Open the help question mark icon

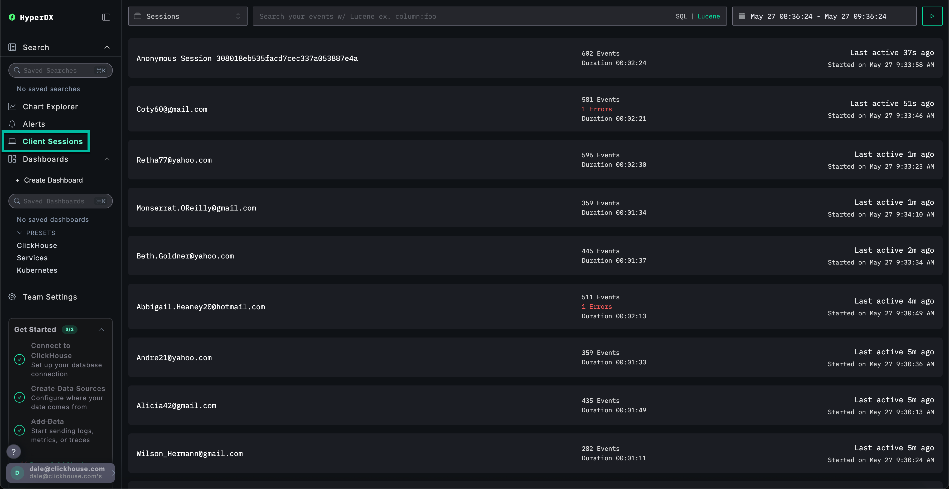[x=14, y=451]
